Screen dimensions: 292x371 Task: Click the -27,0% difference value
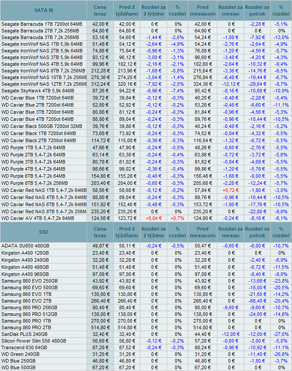coord(281,334)
